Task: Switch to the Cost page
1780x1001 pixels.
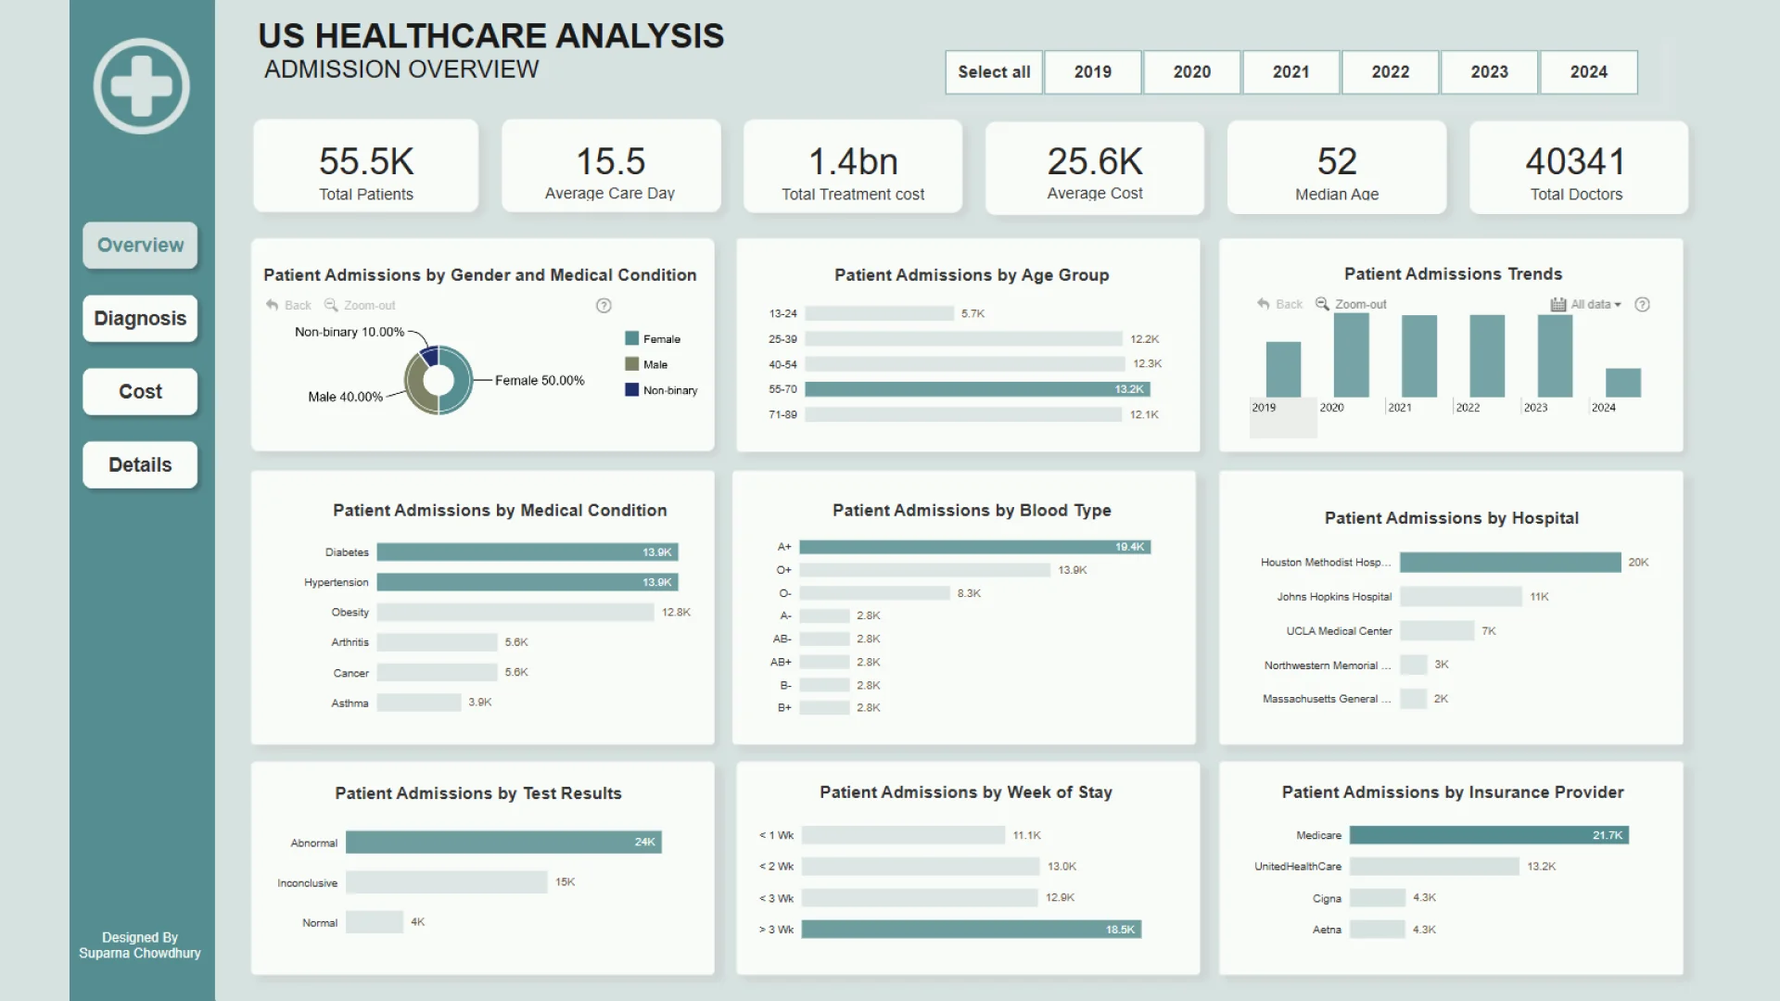Action: (140, 392)
